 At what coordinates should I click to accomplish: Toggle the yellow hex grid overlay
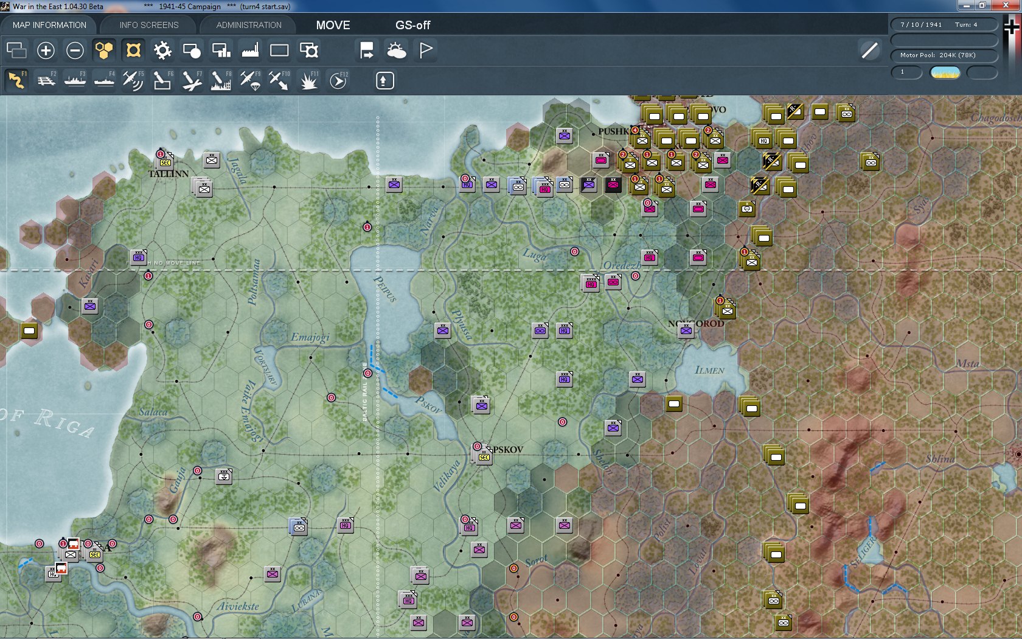(x=104, y=50)
